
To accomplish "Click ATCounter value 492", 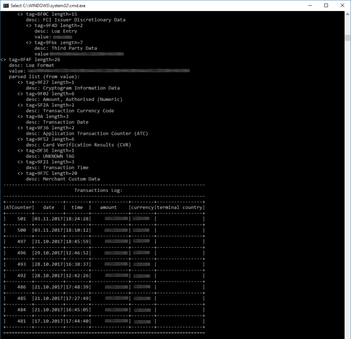I will pos(22,275).
